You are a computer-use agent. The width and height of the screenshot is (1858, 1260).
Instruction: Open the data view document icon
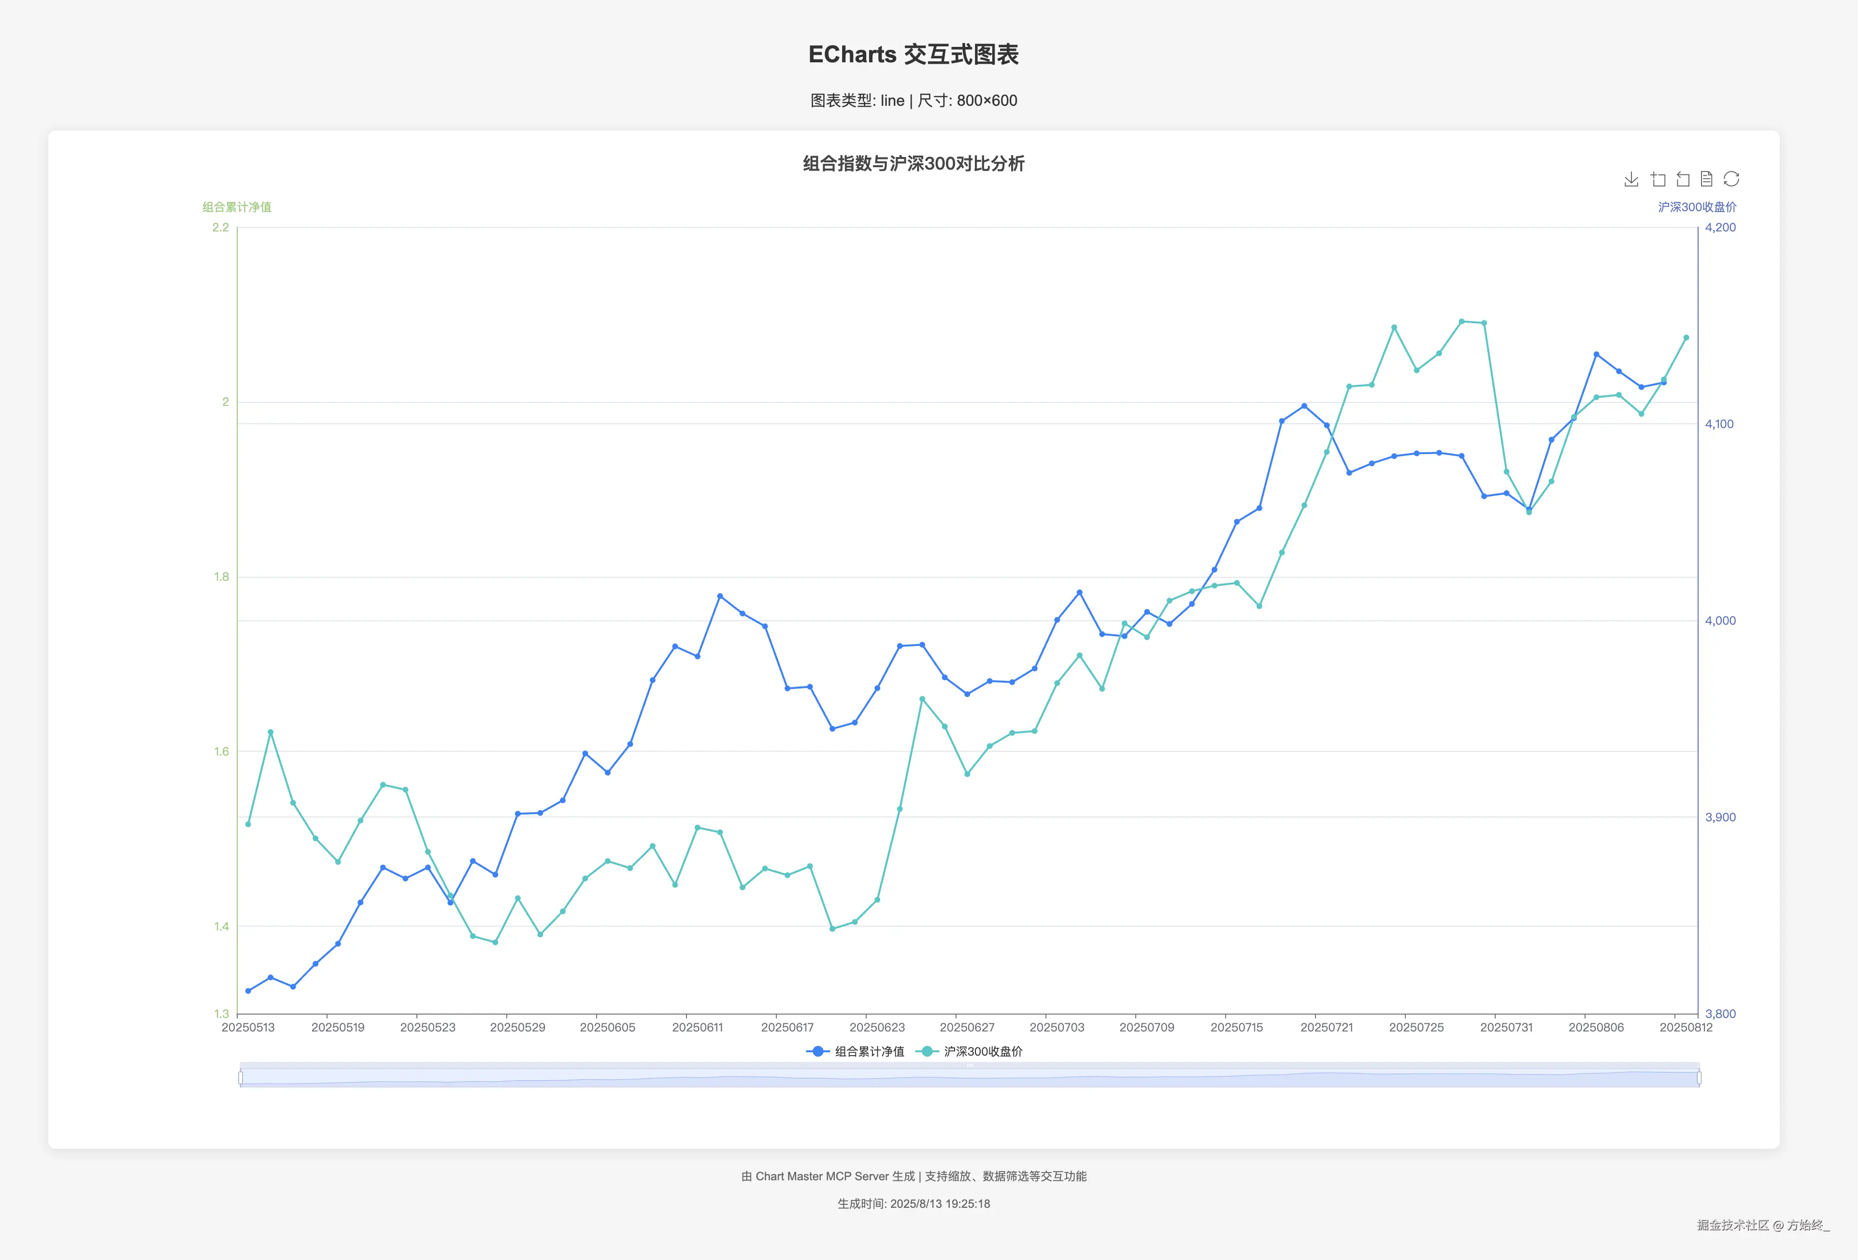[1706, 179]
